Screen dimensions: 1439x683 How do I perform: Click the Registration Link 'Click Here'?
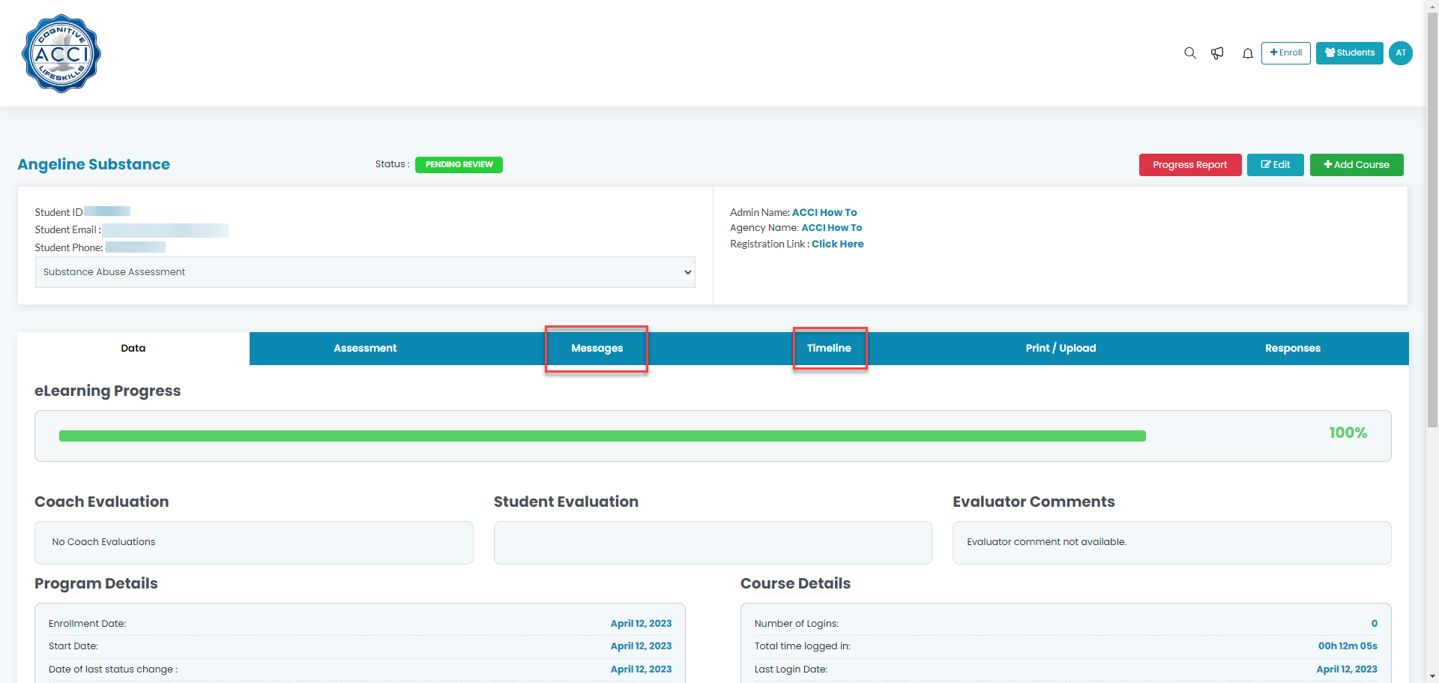pos(837,244)
